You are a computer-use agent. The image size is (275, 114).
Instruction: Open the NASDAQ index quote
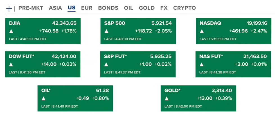click(233, 23)
